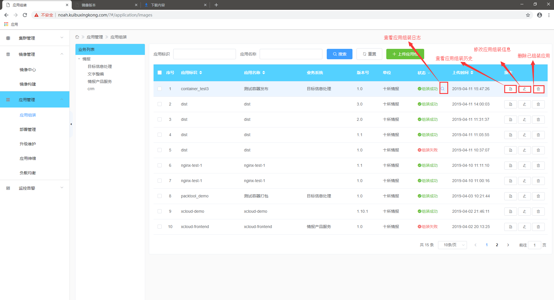
Task: Click the home icon in breadcrumb
Action: point(77,37)
